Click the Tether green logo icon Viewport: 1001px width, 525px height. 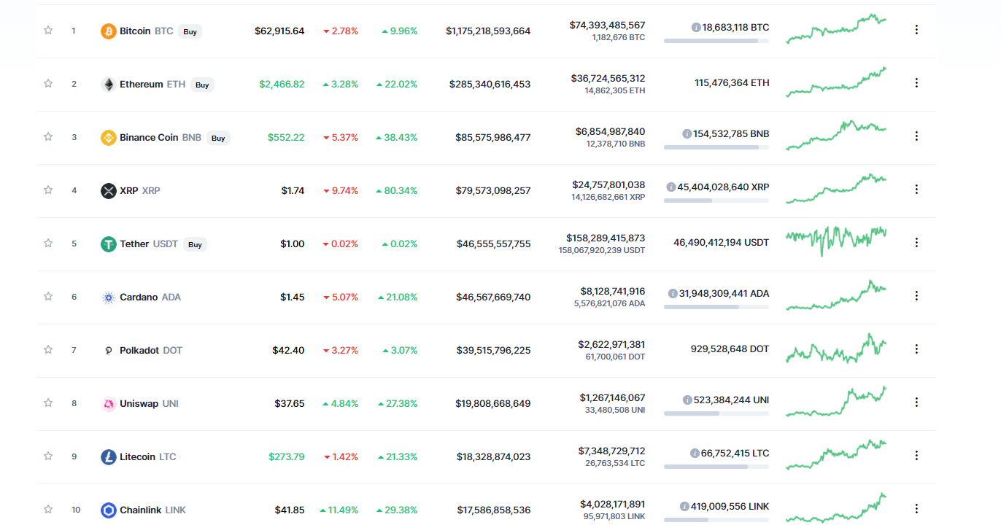[x=108, y=244]
